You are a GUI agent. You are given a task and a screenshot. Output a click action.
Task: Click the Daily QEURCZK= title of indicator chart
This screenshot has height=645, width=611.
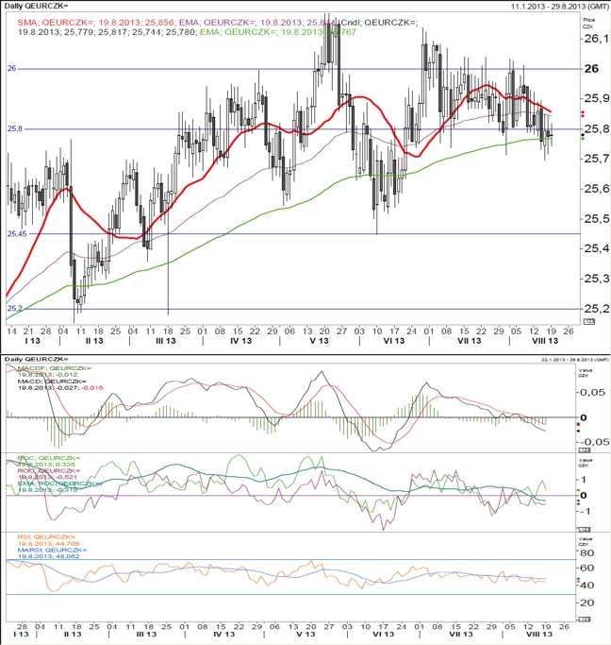pos(36,359)
